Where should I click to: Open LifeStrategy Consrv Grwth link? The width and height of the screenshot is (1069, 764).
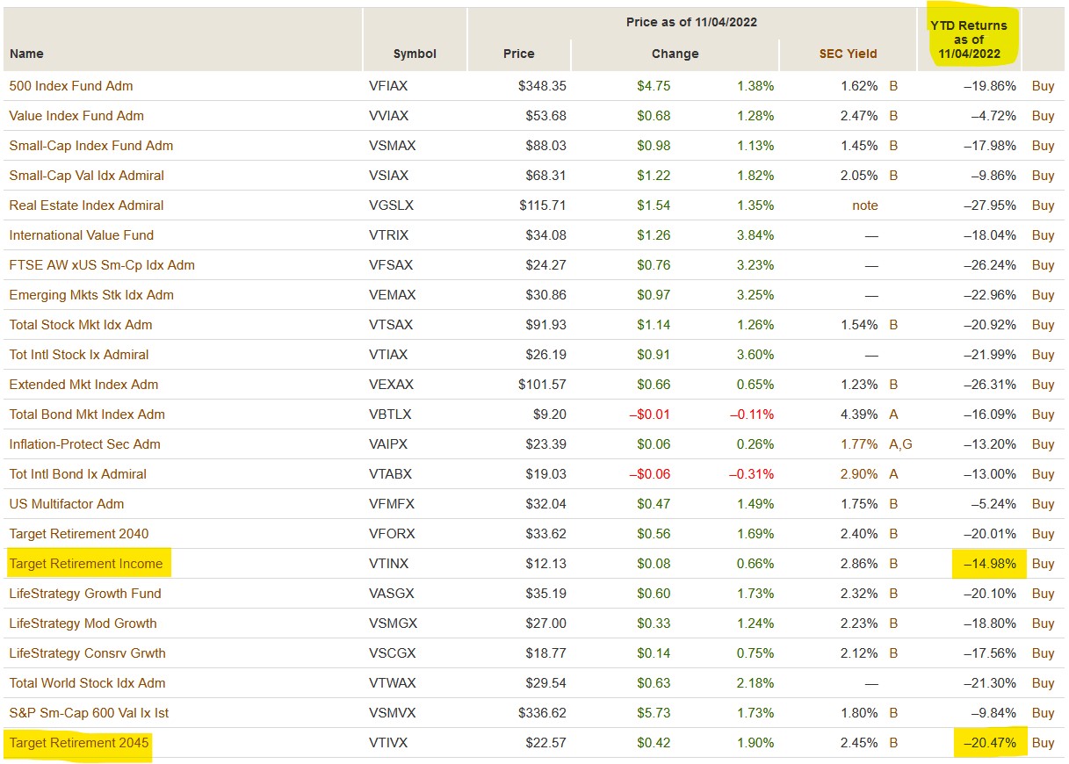click(x=88, y=653)
